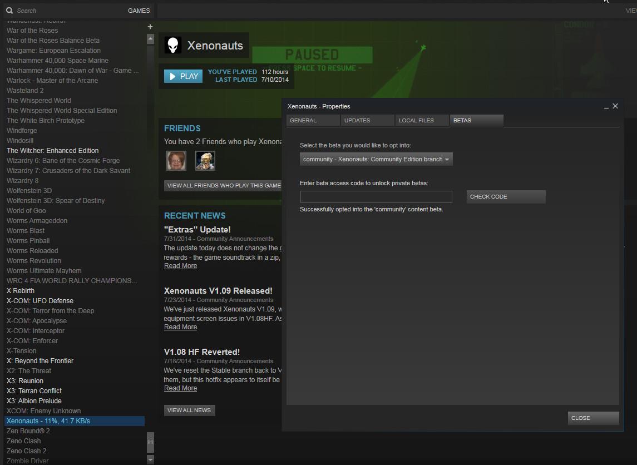Select X-COM: Terror from the Deep

(x=51, y=311)
